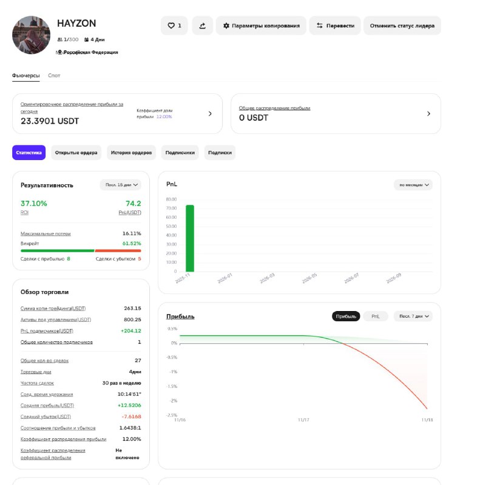Open the Открытые ордера tab

[x=76, y=153]
